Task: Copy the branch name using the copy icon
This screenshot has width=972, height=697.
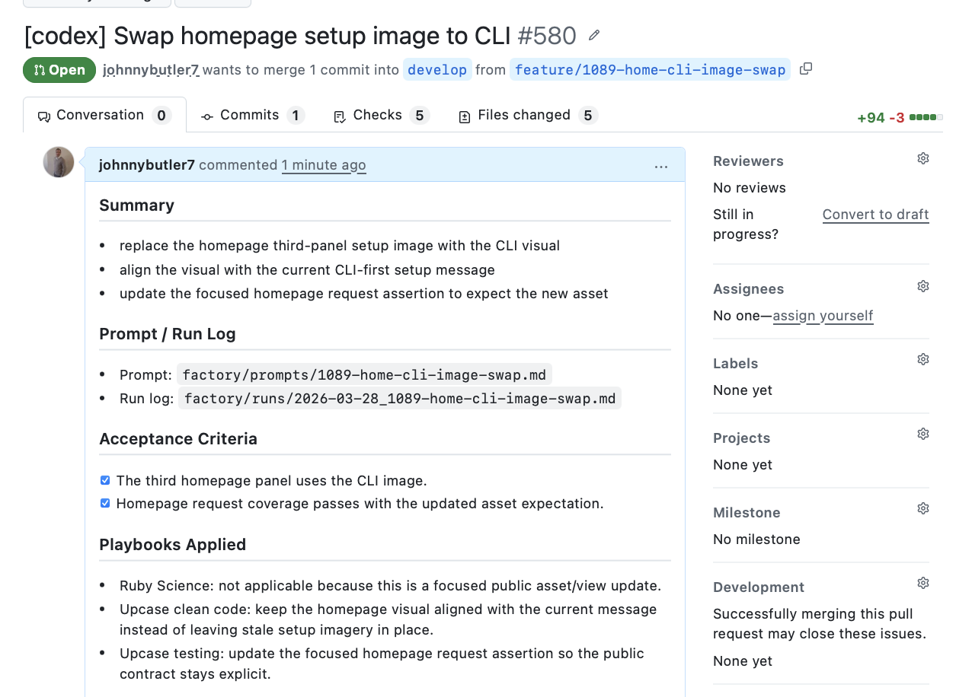Action: point(805,68)
